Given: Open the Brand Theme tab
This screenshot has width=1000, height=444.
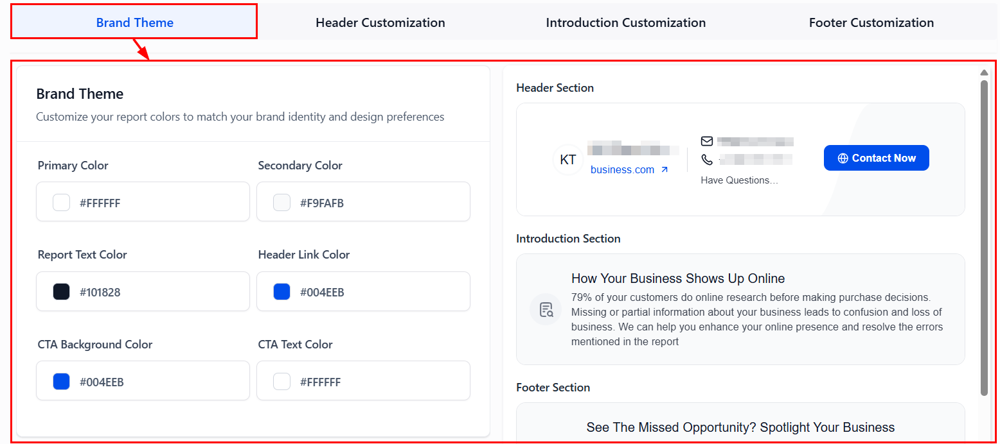Looking at the screenshot, I should 134,22.
